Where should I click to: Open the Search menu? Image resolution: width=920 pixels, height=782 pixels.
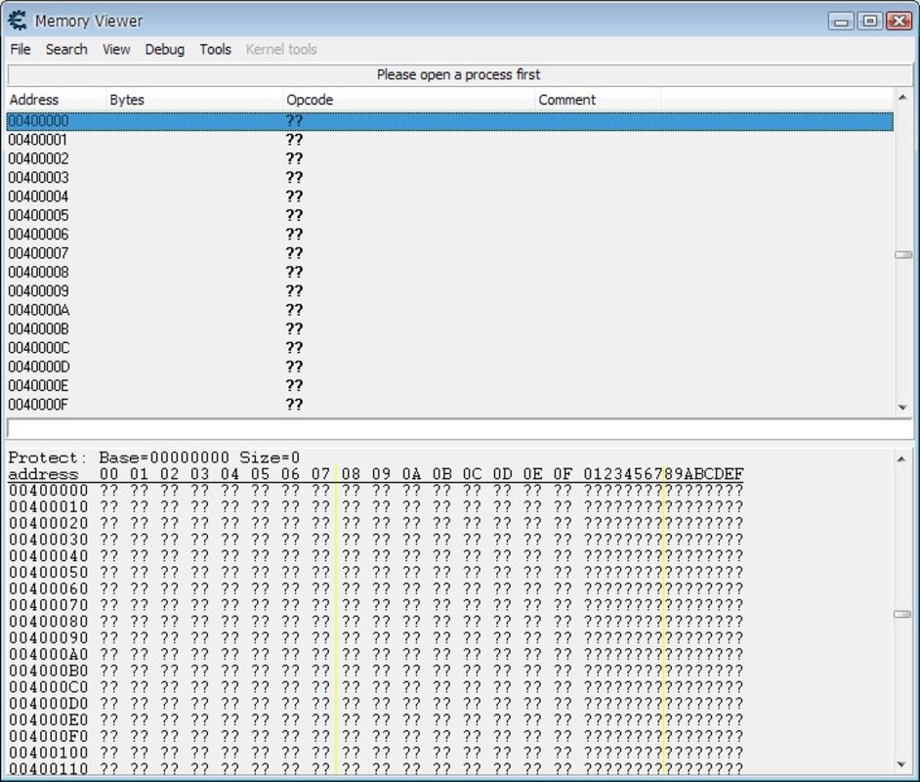pos(65,49)
